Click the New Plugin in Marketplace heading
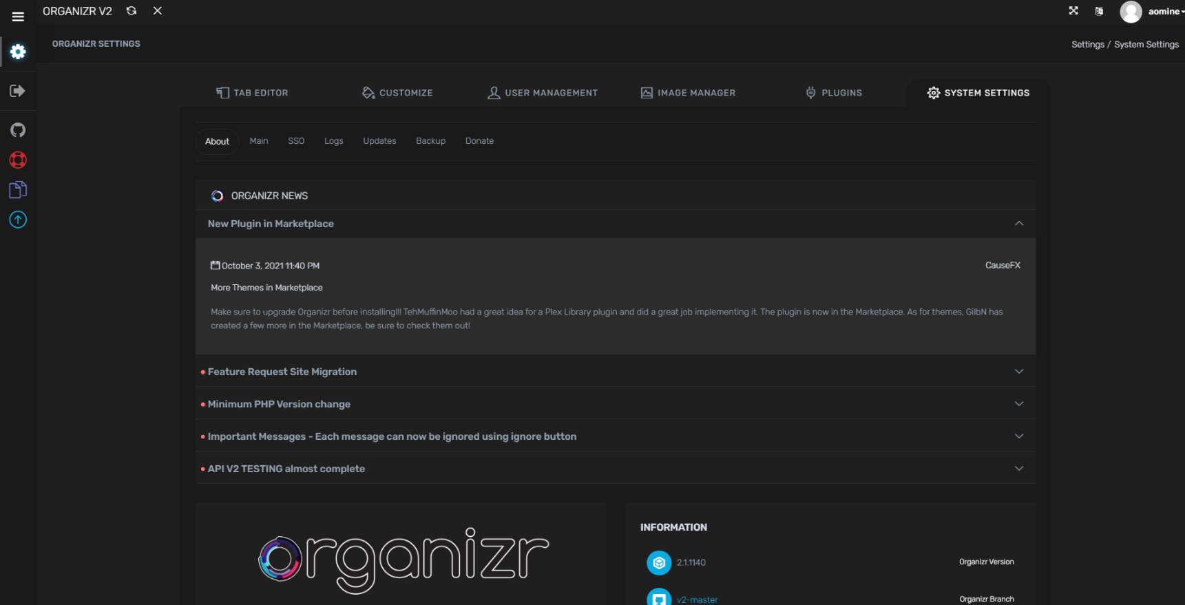 tap(271, 224)
